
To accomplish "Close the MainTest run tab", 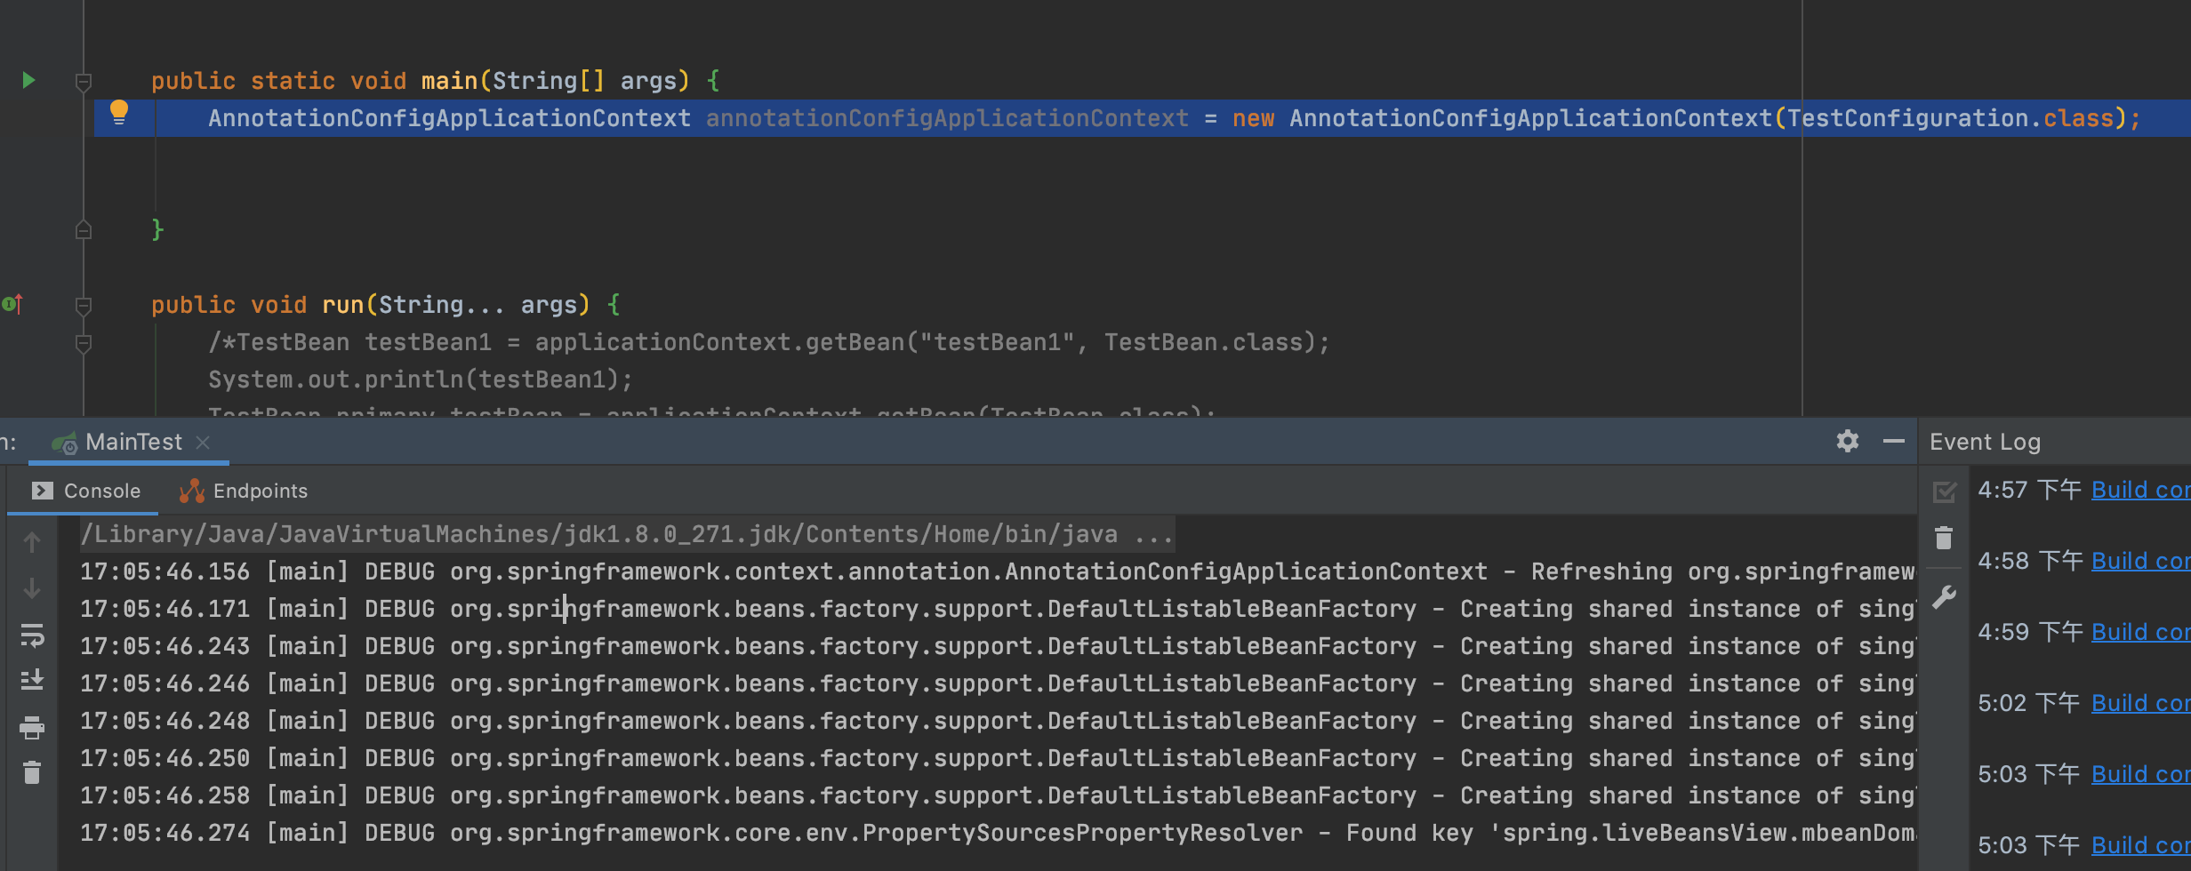I will pyautogui.click(x=203, y=442).
